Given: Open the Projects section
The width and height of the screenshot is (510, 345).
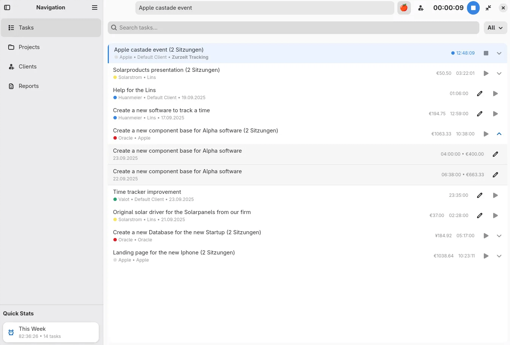Looking at the screenshot, I should point(29,47).
